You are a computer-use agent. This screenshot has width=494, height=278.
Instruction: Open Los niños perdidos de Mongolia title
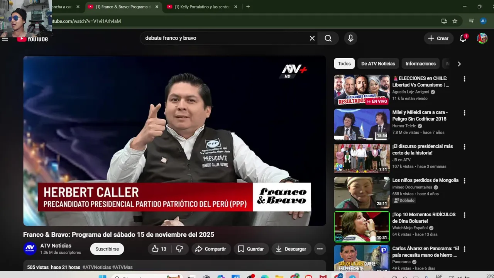[425, 180]
